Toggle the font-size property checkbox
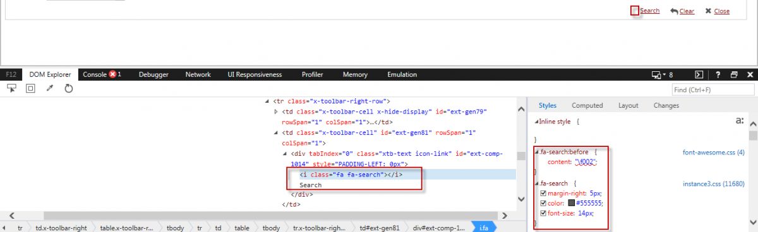 [x=543, y=213]
